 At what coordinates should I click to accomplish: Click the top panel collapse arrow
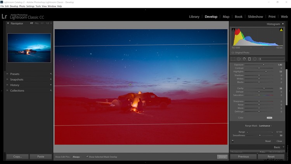pos(145,9)
